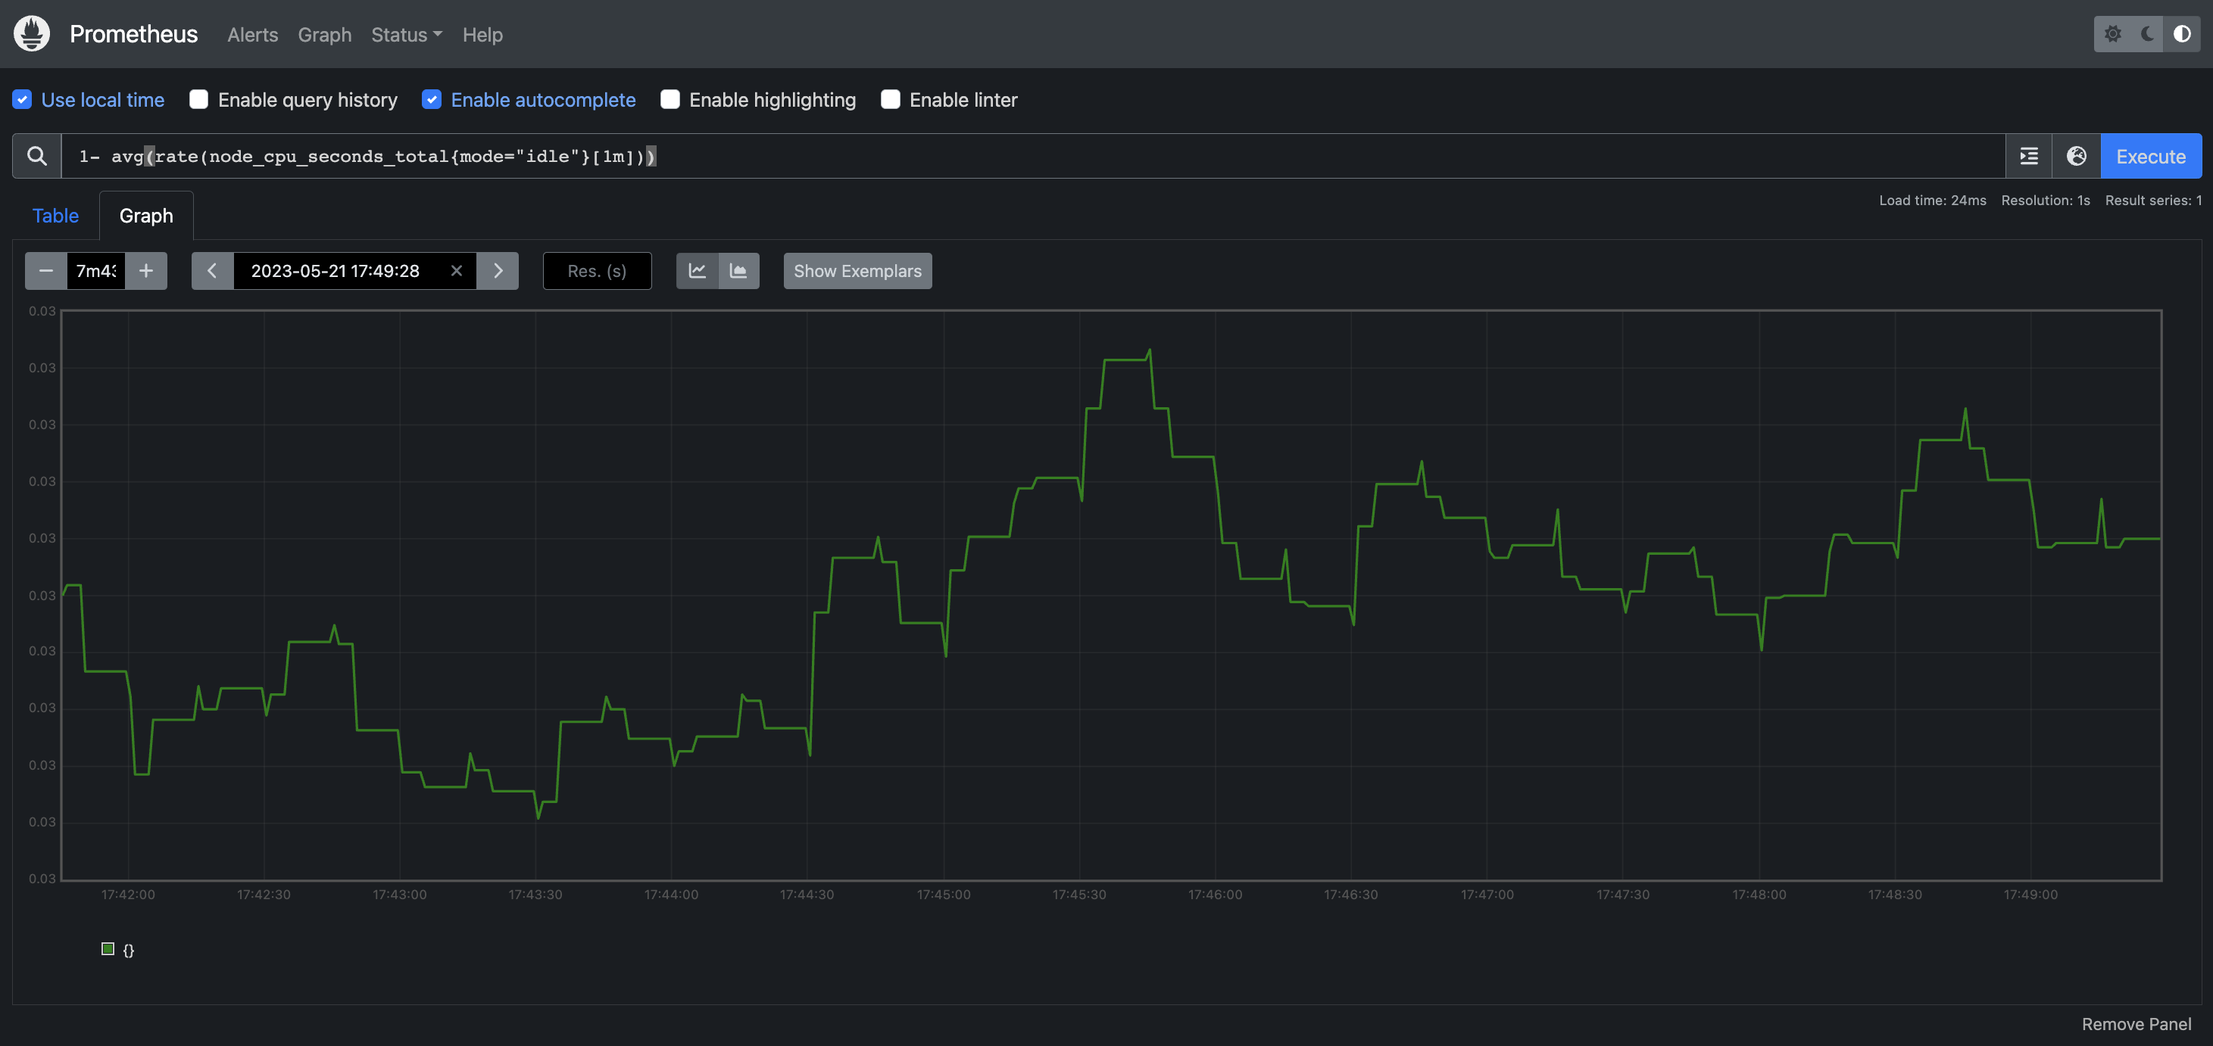Switch to the Table tab

(56, 216)
